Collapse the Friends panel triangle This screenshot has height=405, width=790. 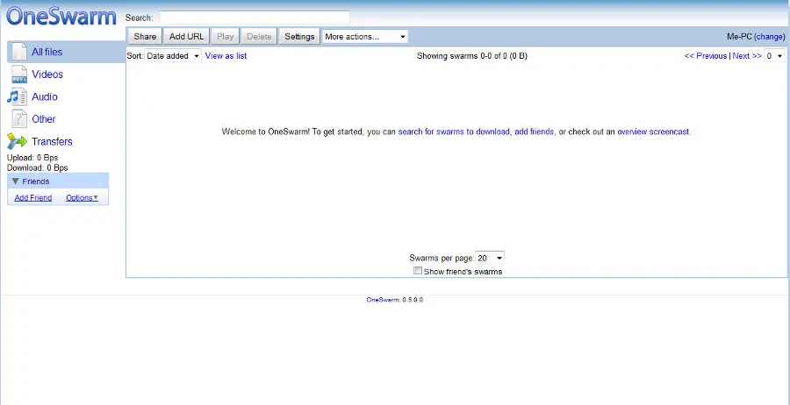click(16, 181)
